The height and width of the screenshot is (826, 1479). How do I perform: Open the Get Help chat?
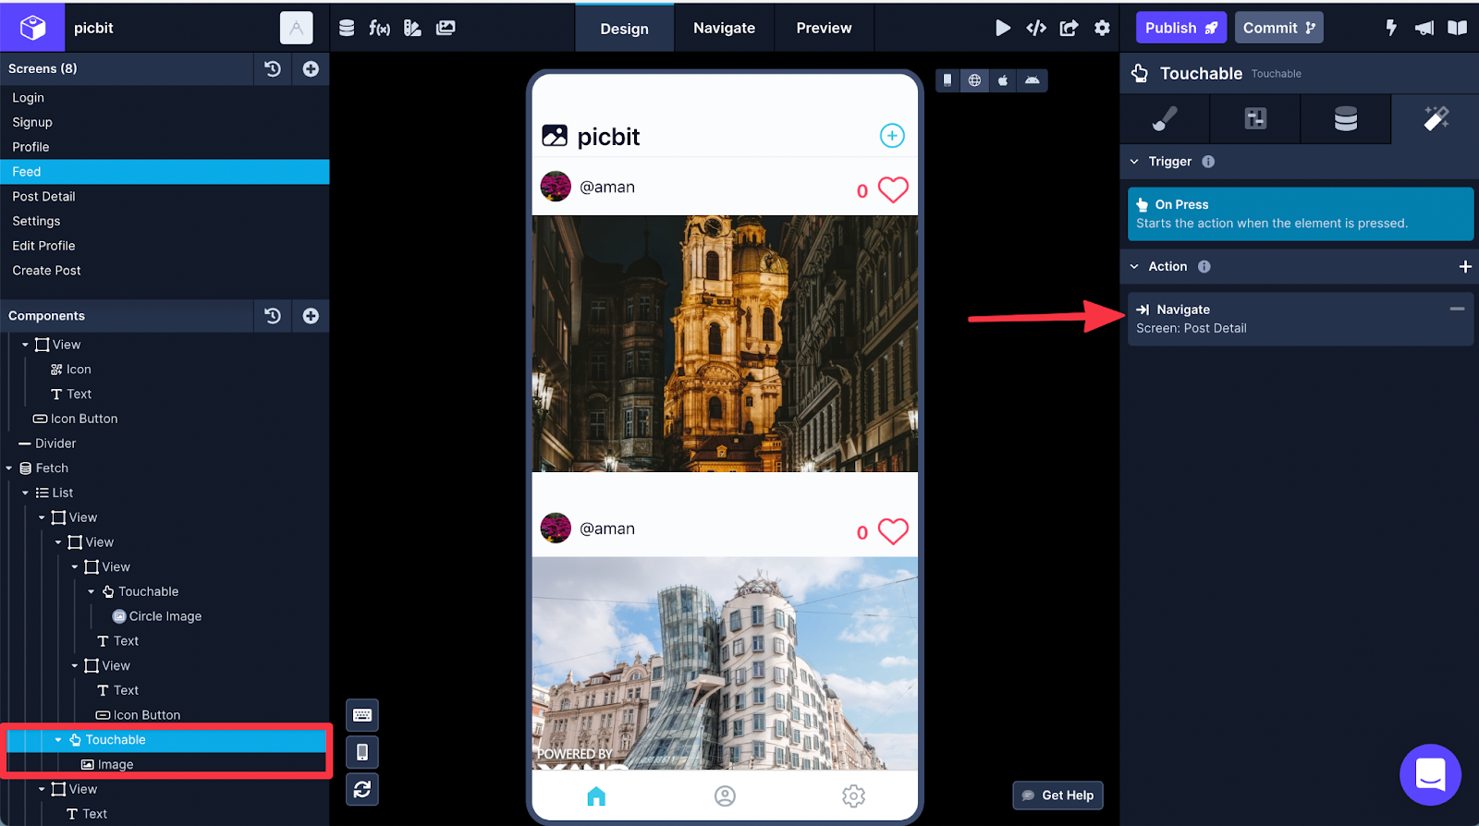(1057, 795)
